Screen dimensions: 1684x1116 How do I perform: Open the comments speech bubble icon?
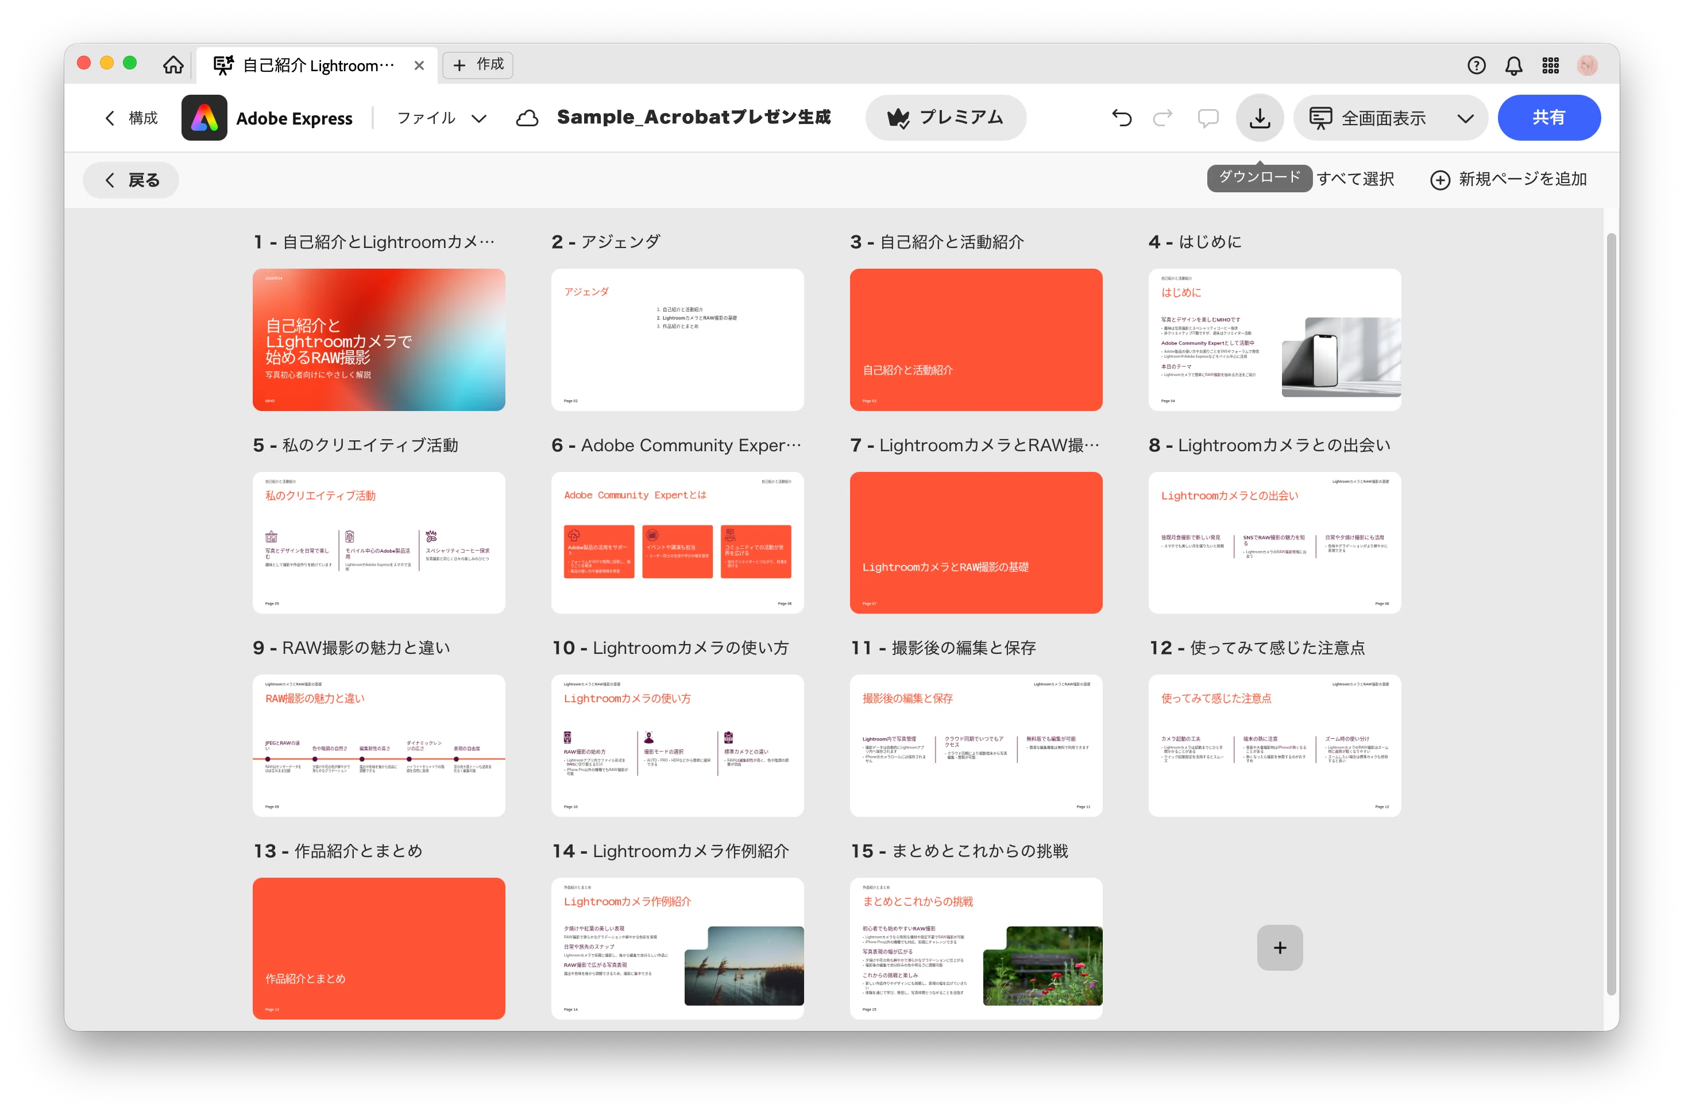[1208, 118]
